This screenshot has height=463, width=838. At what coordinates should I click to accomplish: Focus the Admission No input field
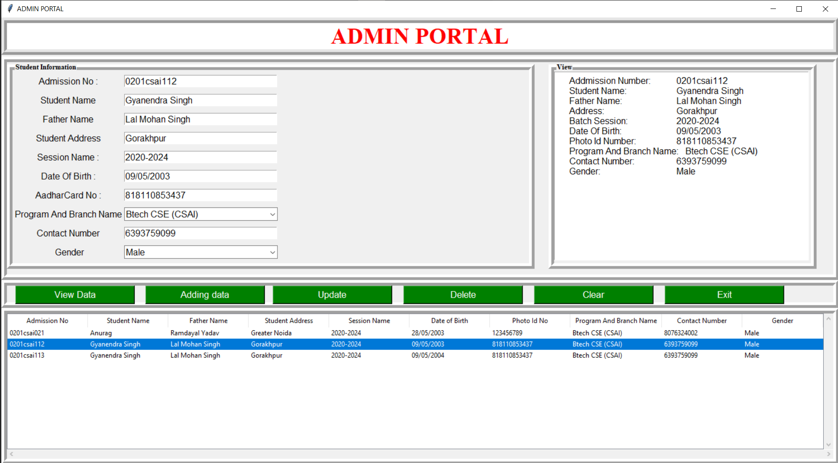click(x=201, y=81)
